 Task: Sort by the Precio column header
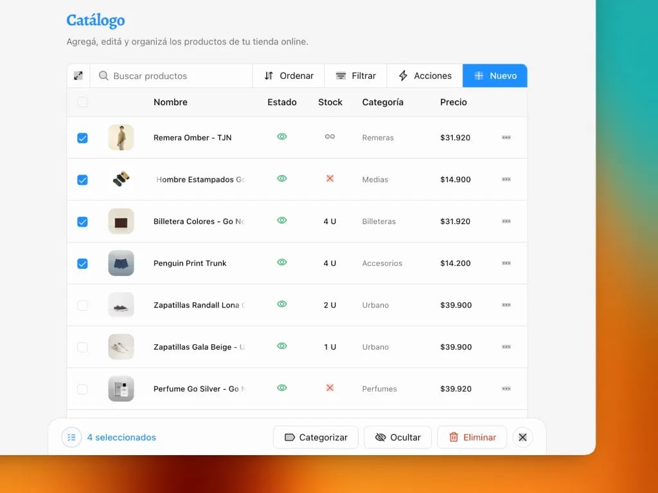453,102
